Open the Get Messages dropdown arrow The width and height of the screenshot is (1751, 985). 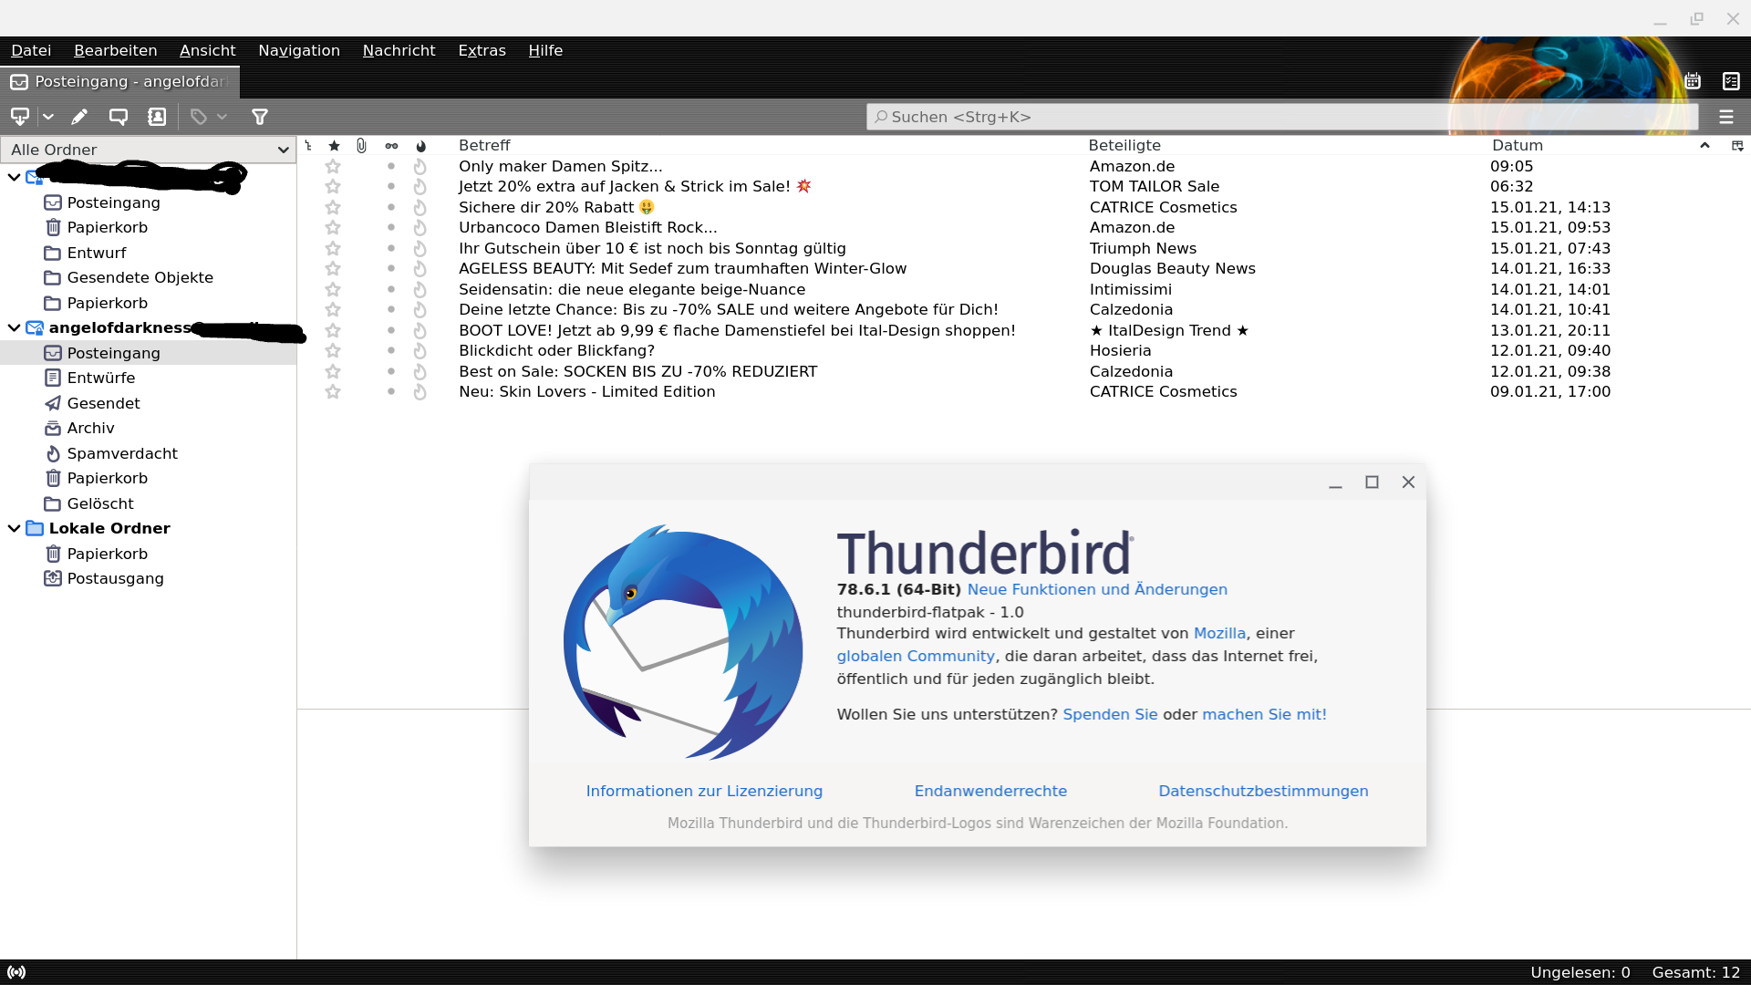tap(48, 117)
